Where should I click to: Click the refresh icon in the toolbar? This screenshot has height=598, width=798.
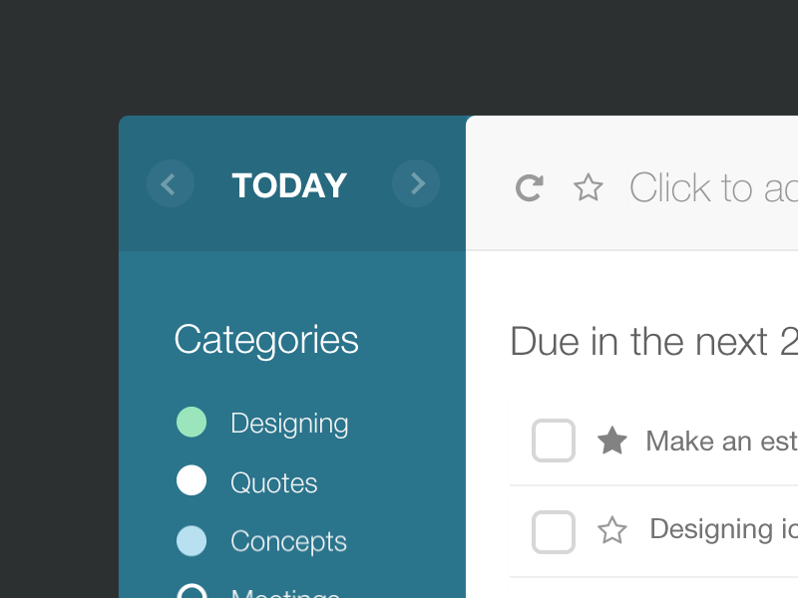(x=529, y=187)
